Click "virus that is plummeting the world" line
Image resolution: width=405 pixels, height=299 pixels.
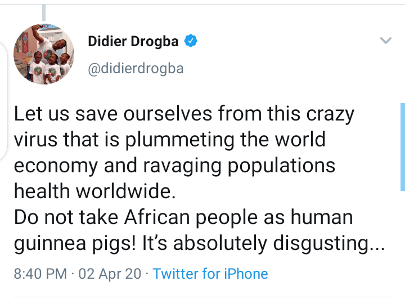(169, 140)
